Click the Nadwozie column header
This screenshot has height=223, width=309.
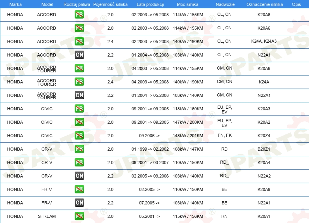pyautogui.click(x=225, y=4)
